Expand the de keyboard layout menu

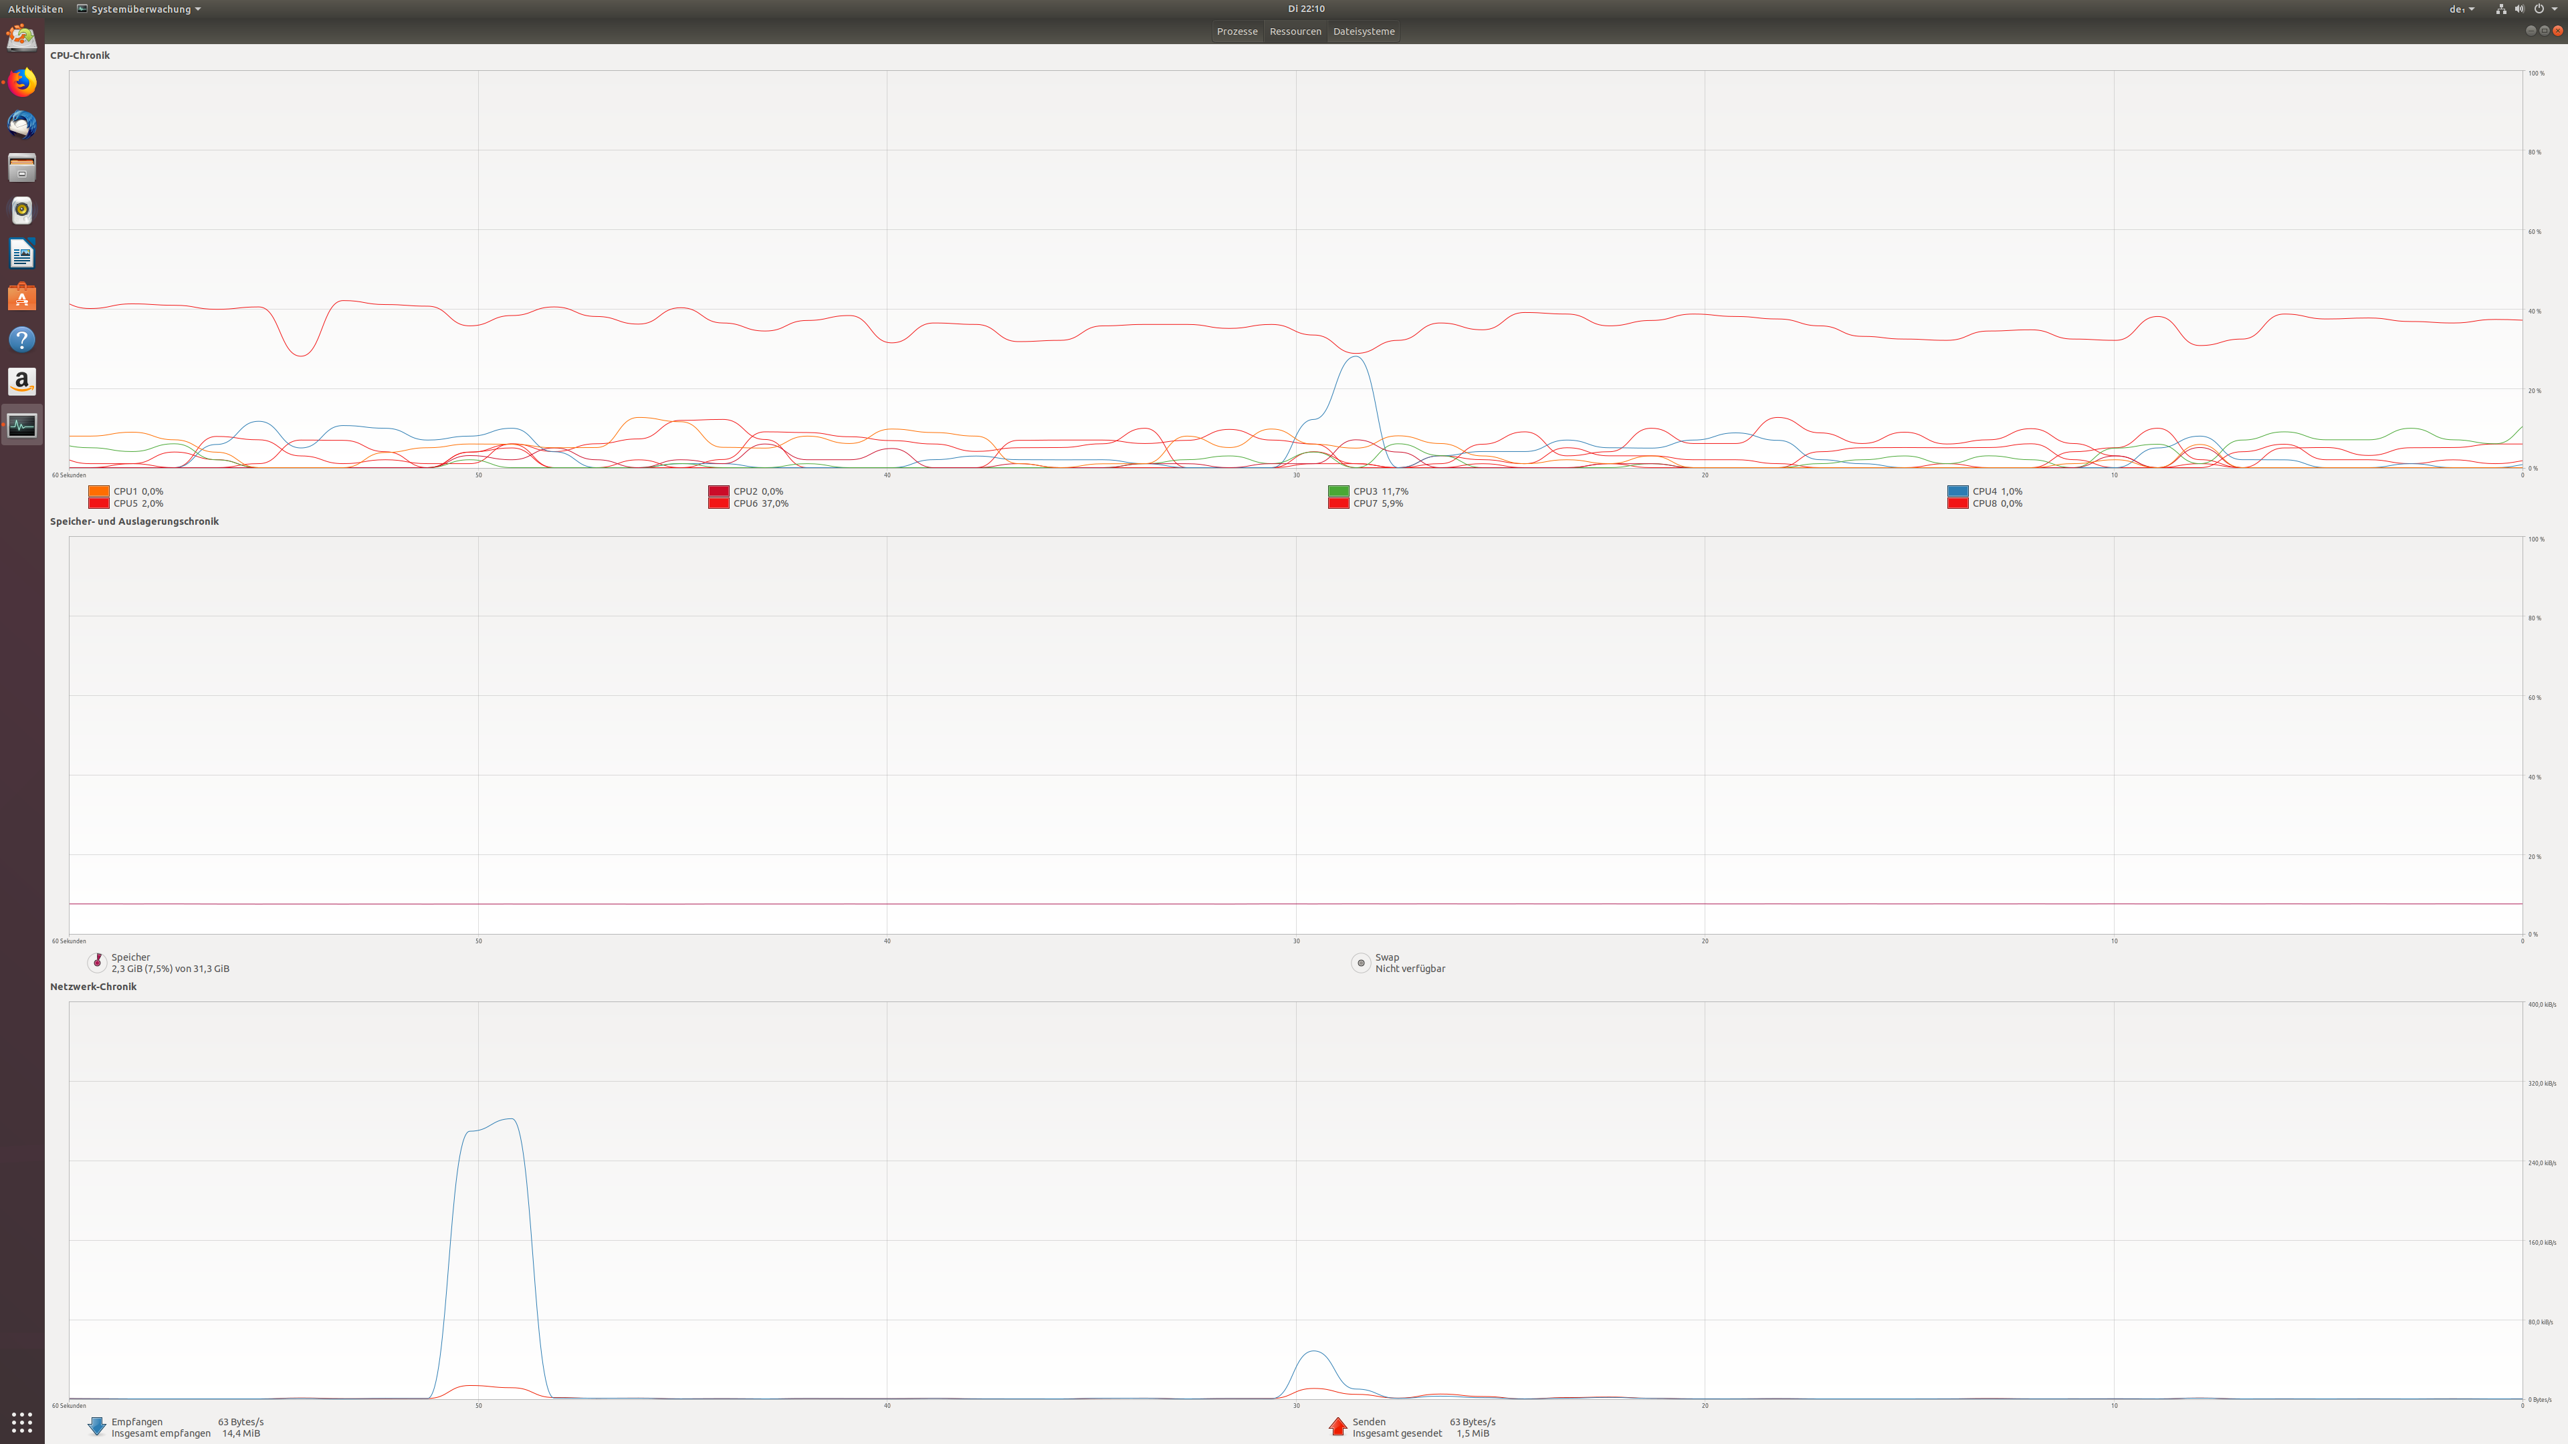click(x=2461, y=9)
